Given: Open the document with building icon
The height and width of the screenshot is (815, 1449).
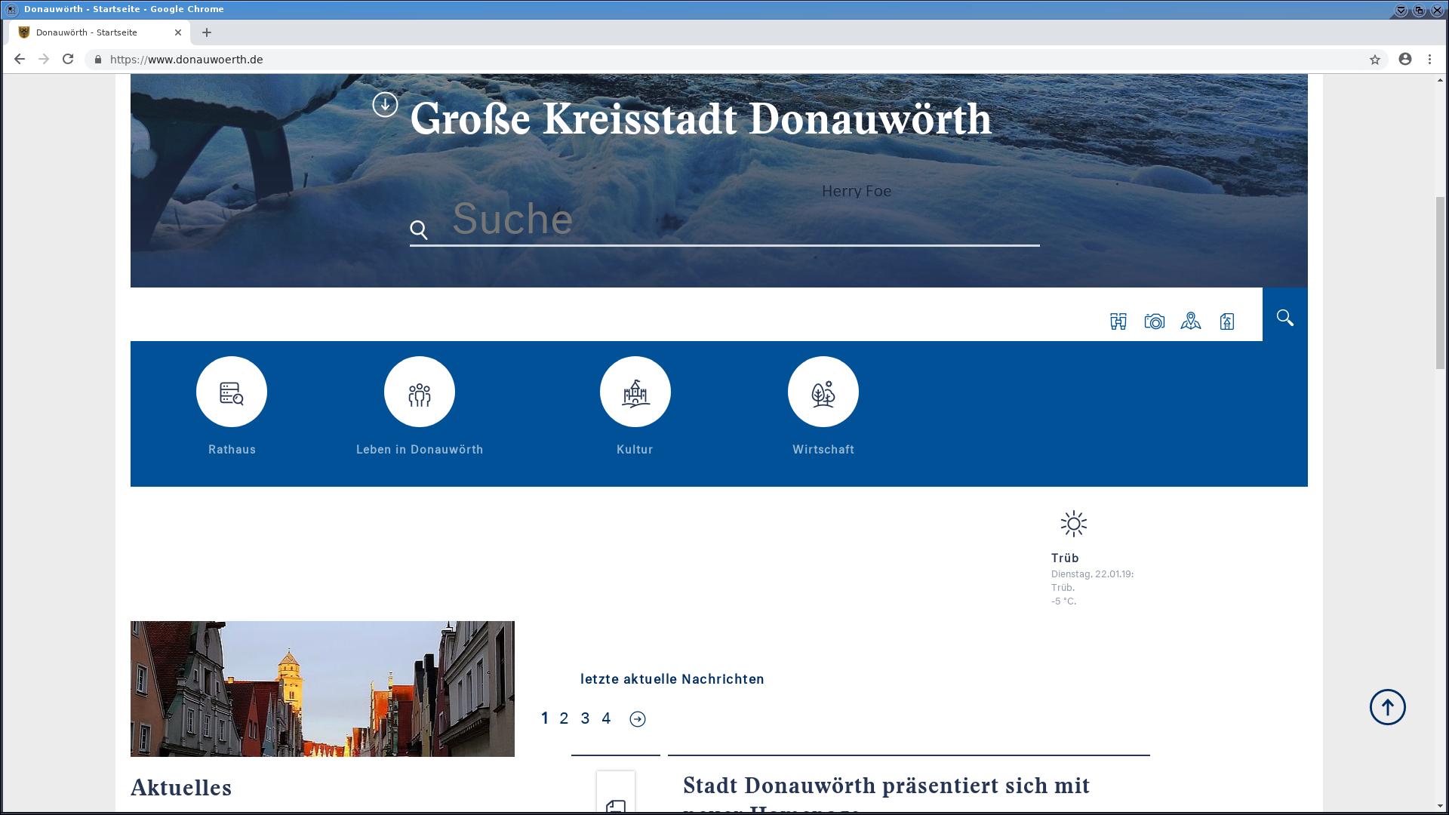Looking at the screenshot, I should coord(1226,321).
